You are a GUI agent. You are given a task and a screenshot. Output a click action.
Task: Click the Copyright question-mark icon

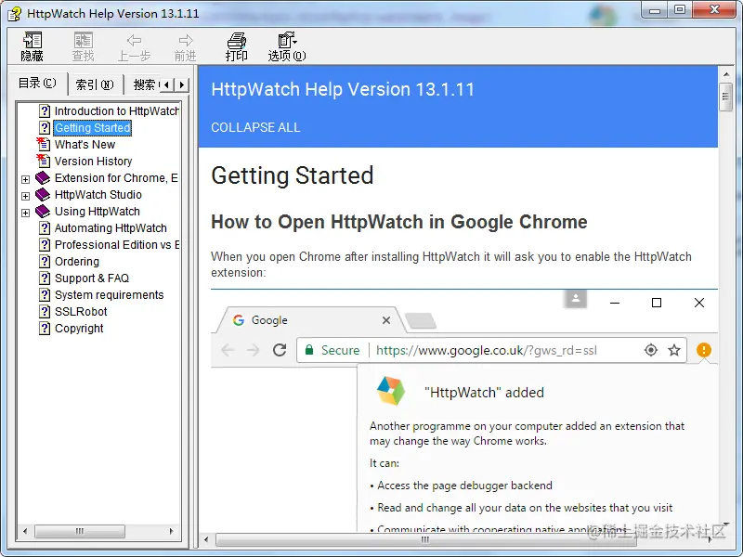tap(45, 329)
